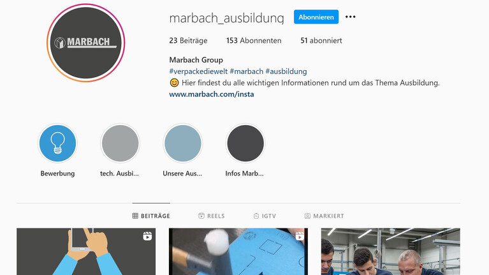
Task: Switch to the Markiert tab
Action: 325,216
